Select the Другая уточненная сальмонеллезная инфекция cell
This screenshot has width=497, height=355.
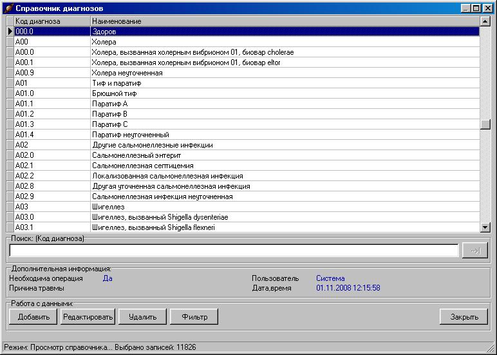coord(285,186)
